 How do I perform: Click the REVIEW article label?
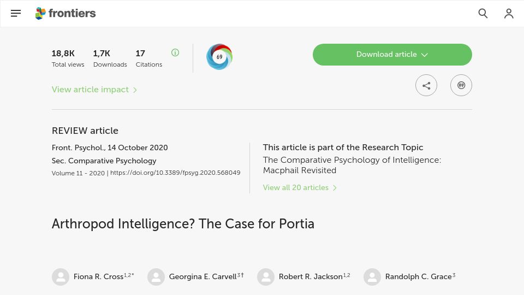point(85,131)
